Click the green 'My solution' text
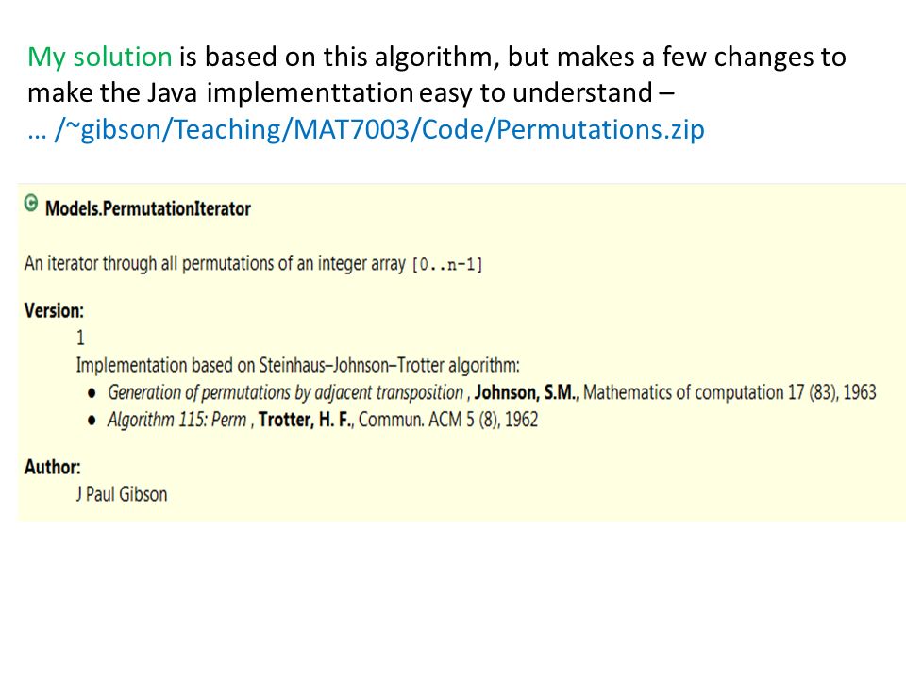The width and height of the screenshot is (906, 679). (x=100, y=58)
